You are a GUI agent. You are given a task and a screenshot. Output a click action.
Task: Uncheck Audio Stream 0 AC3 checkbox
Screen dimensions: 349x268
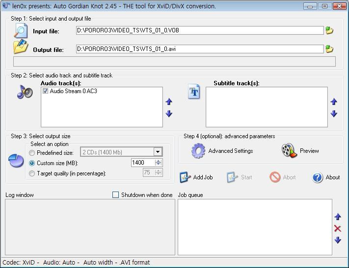click(x=46, y=91)
